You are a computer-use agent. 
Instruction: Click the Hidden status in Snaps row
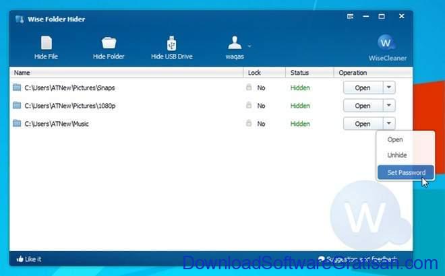(x=300, y=88)
